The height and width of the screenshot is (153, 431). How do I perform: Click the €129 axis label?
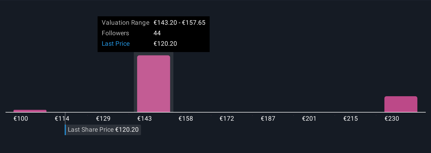click(x=103, y=119)
